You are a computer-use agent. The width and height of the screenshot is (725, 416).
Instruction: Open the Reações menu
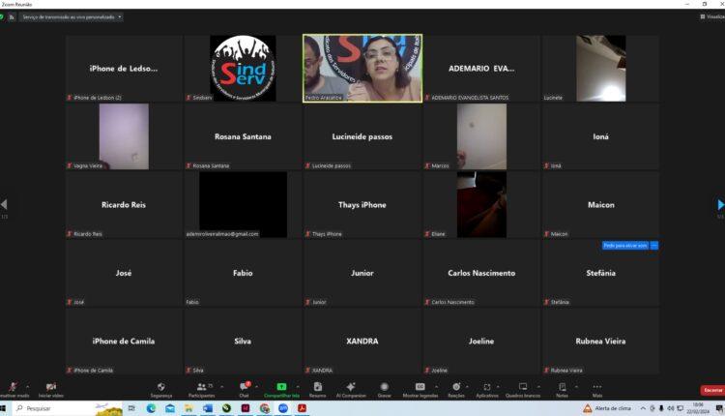tap(455, 389)
